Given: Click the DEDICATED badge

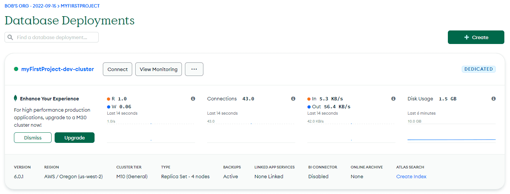Looking at the screenshot, I should (x=478, y=69).
